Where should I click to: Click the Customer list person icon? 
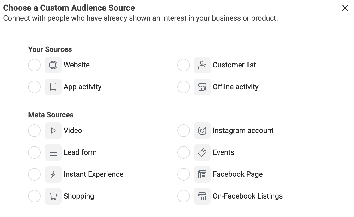(x=202, y=65)
